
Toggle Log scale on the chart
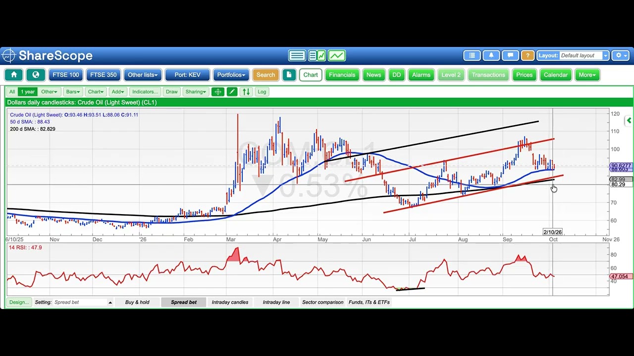[262, 91]
